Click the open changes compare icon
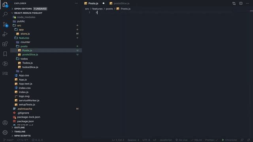 tap(234, 4)
